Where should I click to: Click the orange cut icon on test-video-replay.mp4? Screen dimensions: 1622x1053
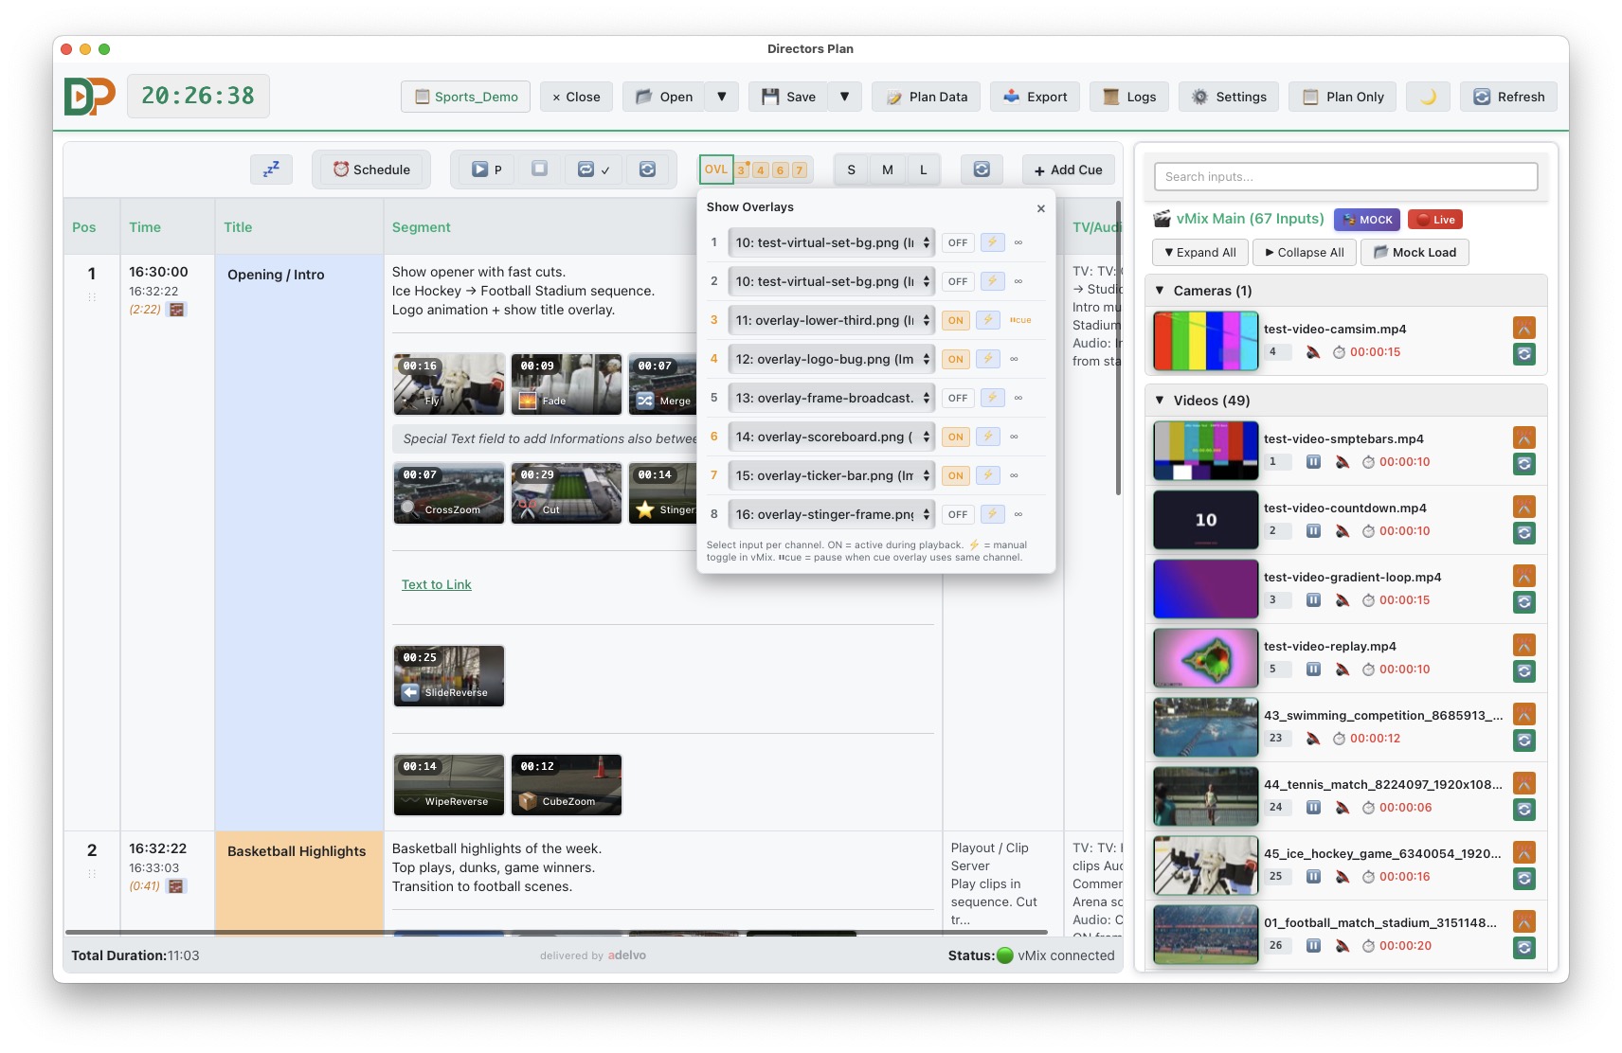pyautogui.click(x=1524, y=644)
